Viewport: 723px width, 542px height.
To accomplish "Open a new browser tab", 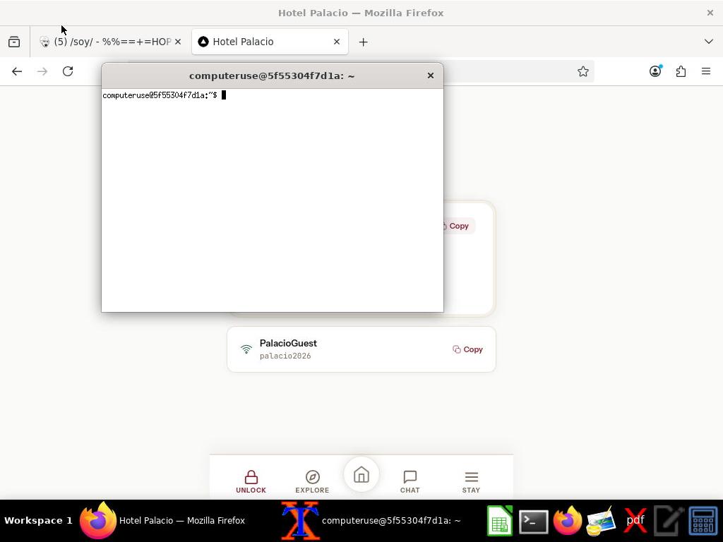I will pos(363,42).
